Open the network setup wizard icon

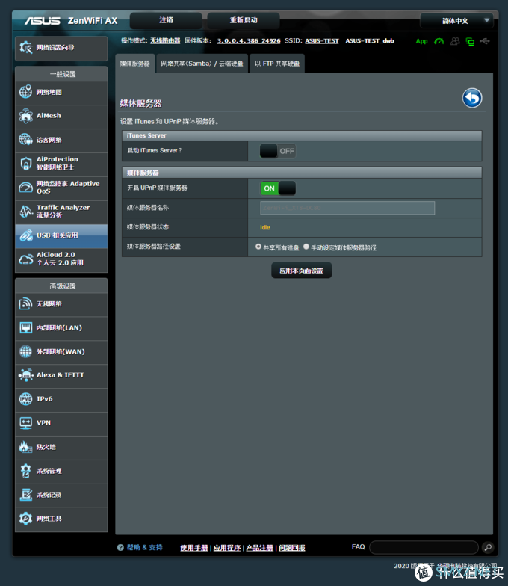tap(25, 48)
